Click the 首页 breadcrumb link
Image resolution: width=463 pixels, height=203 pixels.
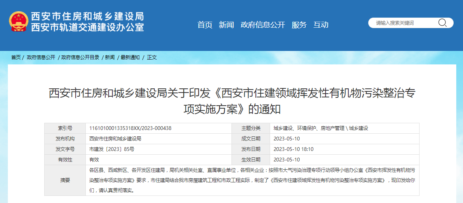16,57
